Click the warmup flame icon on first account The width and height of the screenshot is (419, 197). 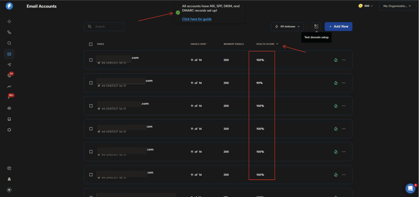336,60
